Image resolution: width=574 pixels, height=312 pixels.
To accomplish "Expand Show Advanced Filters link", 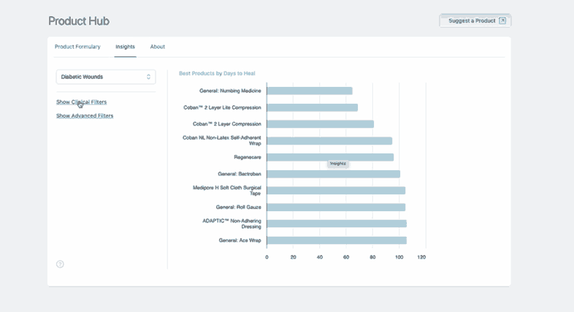I will [85, 115].
